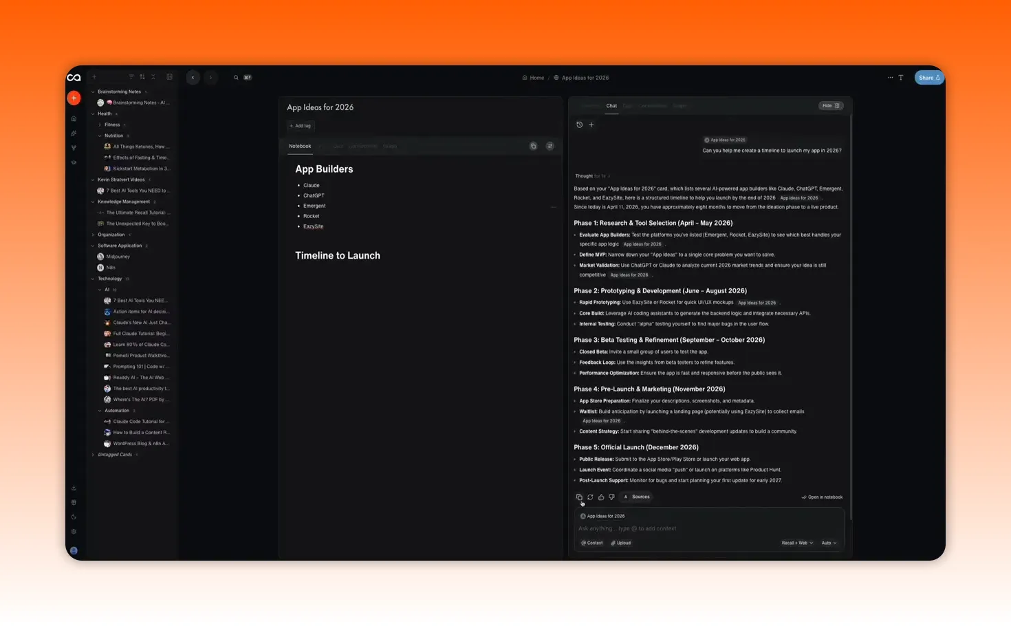Click the graduation cap icon in left rail
Image resolution: width=1011 pixels, height=626 pixels.
coord(74,162)
